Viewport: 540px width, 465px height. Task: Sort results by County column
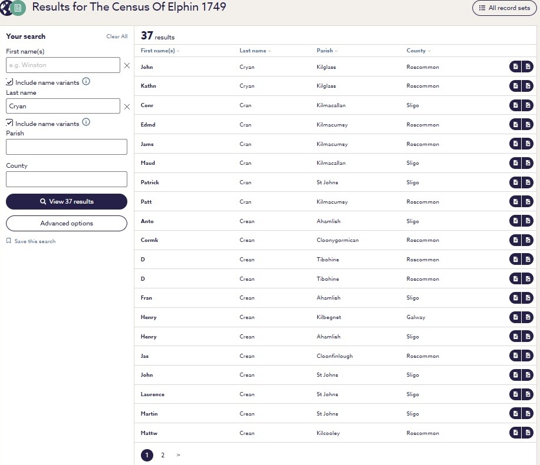(419, 51)
